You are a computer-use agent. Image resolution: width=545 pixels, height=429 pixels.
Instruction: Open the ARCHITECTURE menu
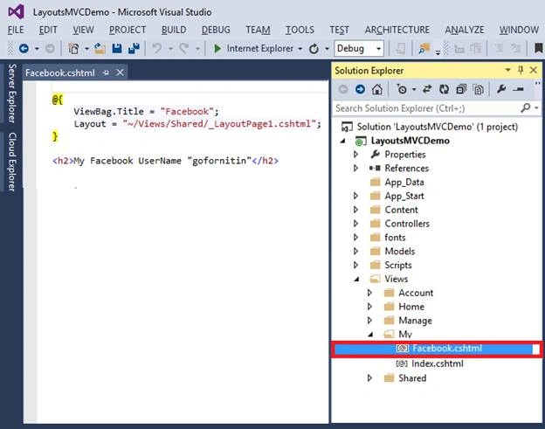(397, 30)
